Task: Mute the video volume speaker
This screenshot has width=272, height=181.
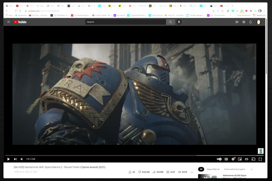Action: click(x=22, y=159)
